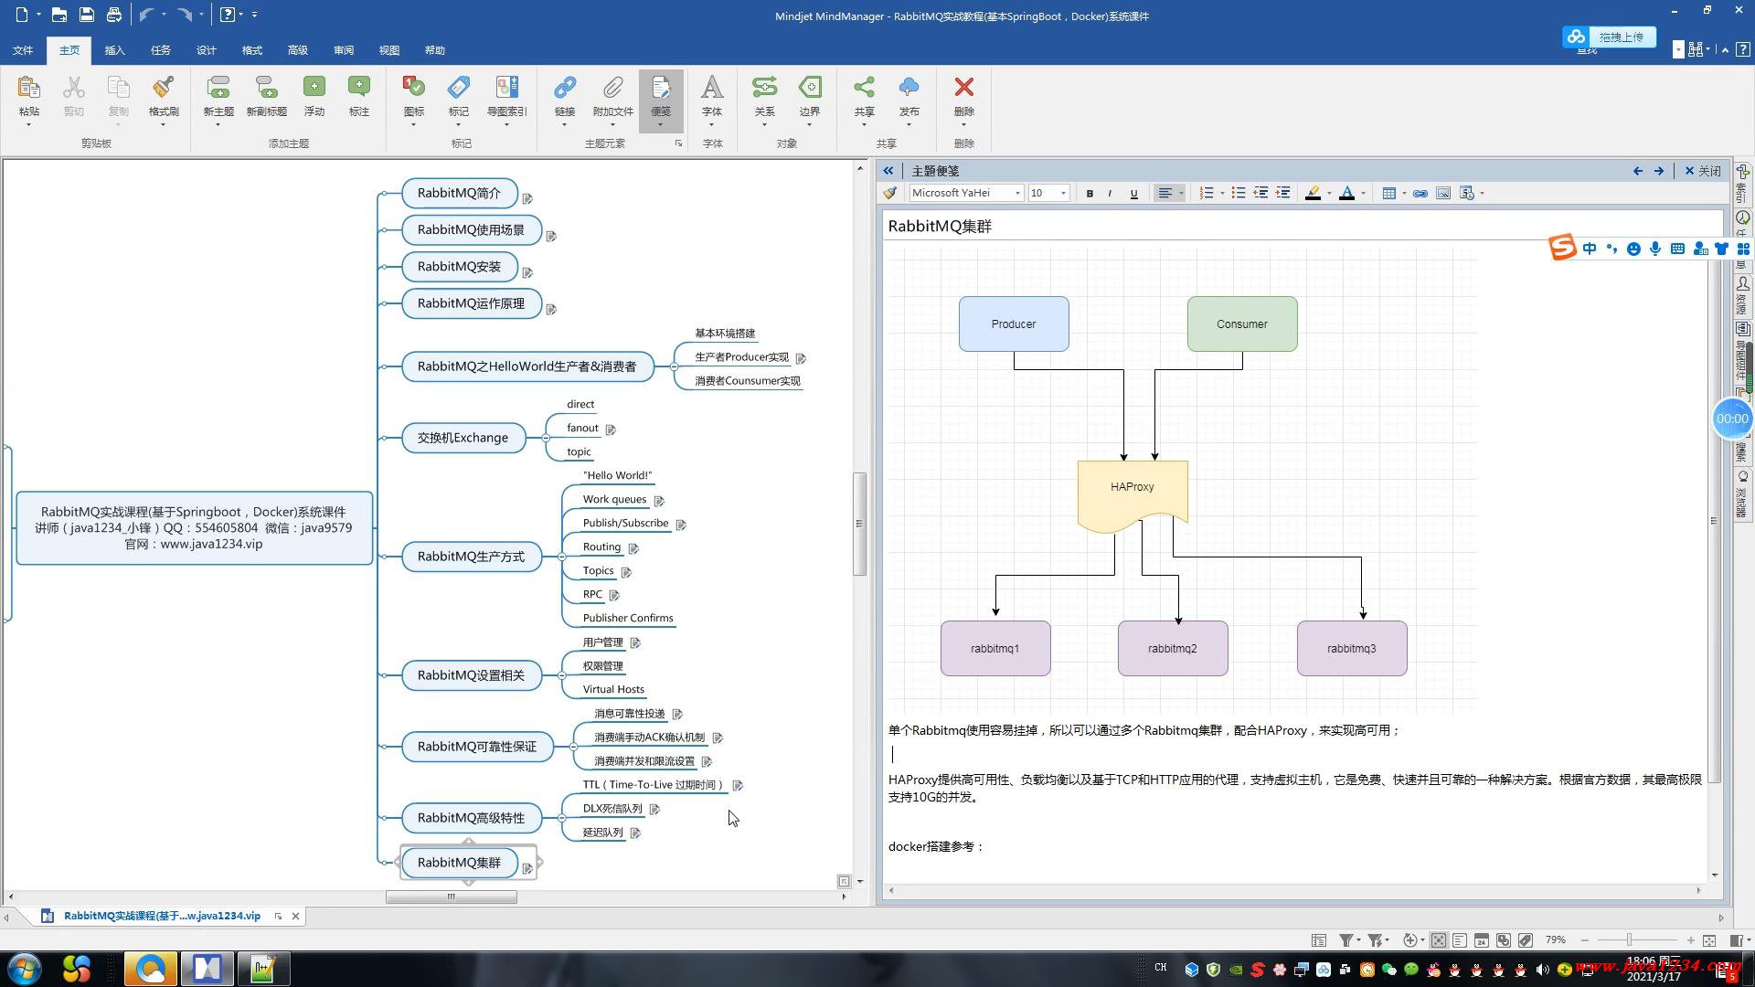Insert a floating topic (浮动)
The width and height of the screenshot is (1755, 987).
[x=314, y=88]
